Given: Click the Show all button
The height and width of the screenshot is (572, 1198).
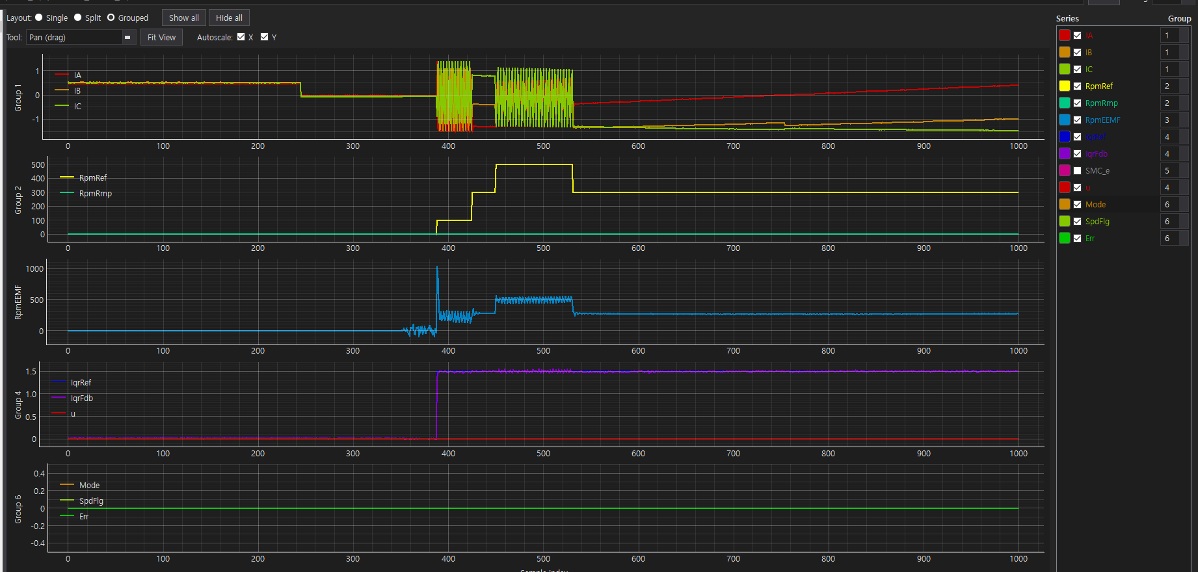Looking at the screenshot, I should pos(184,18).
